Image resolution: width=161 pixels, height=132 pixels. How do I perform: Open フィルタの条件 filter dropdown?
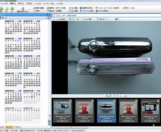click(60, 19)
